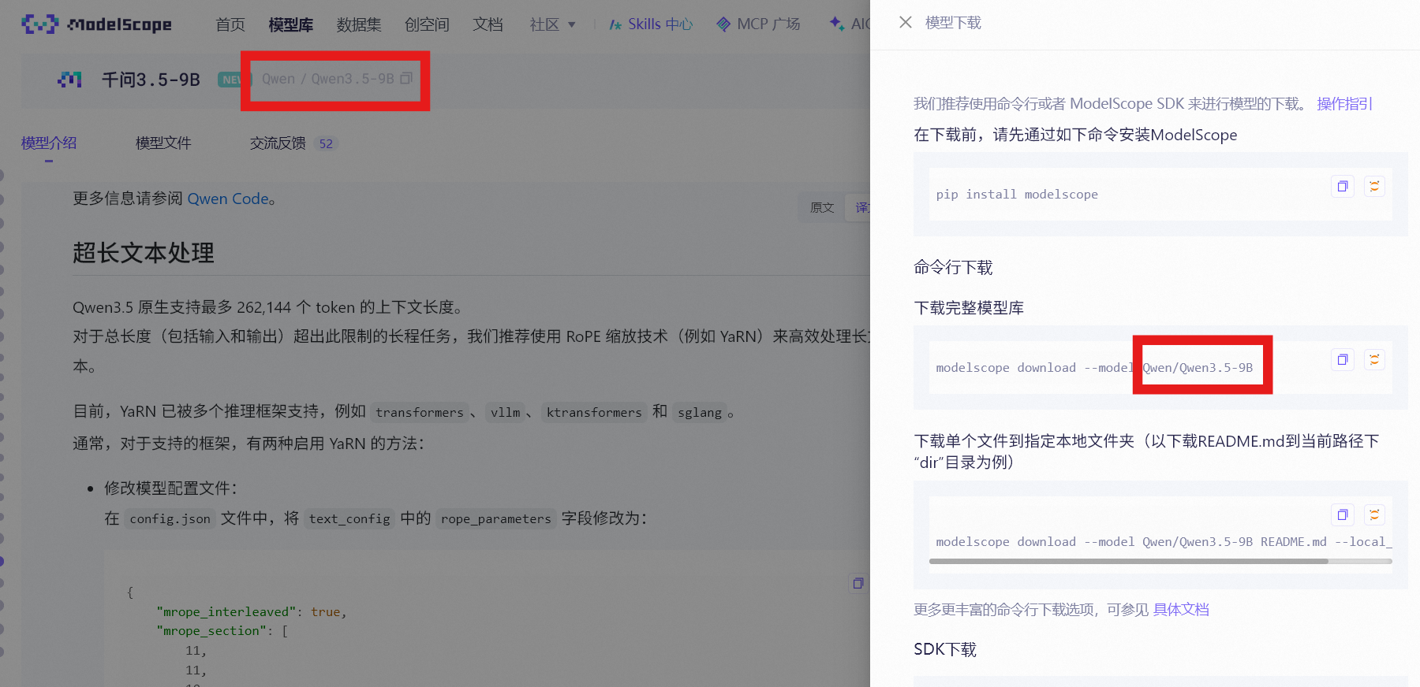Toggle to 原文 original text view
Viewport: 1420px width, 687px height.
pyautogui.click(x=822, y=207)
